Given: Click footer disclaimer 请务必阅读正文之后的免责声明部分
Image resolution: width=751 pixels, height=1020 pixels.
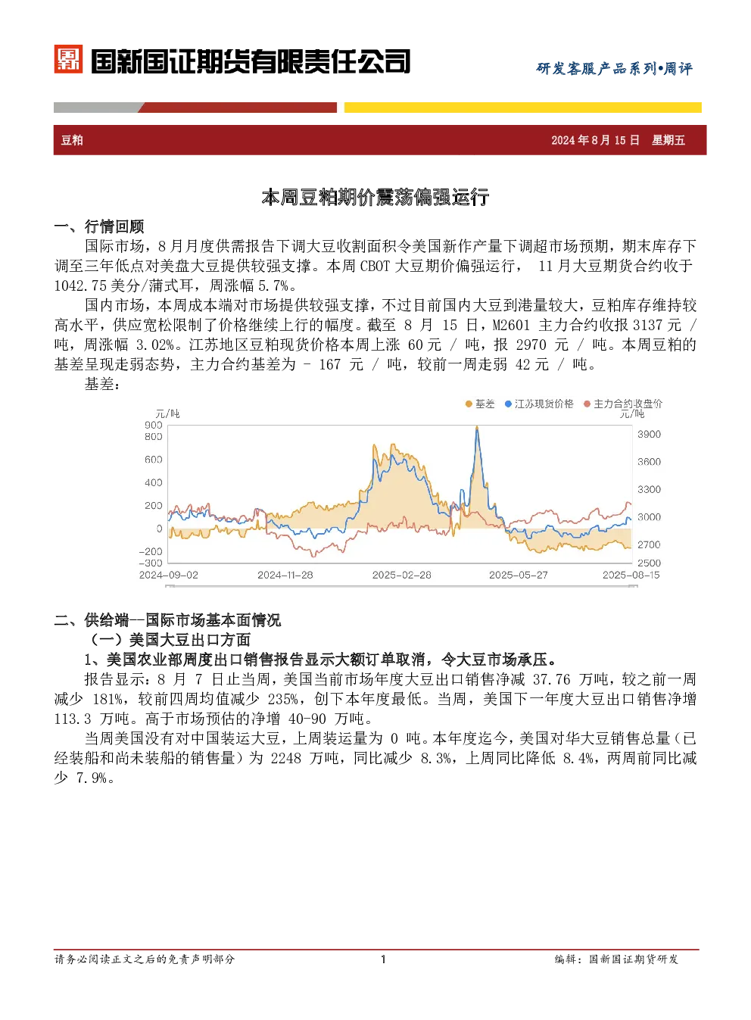Looking at the screenshot, I should [145, 959].
